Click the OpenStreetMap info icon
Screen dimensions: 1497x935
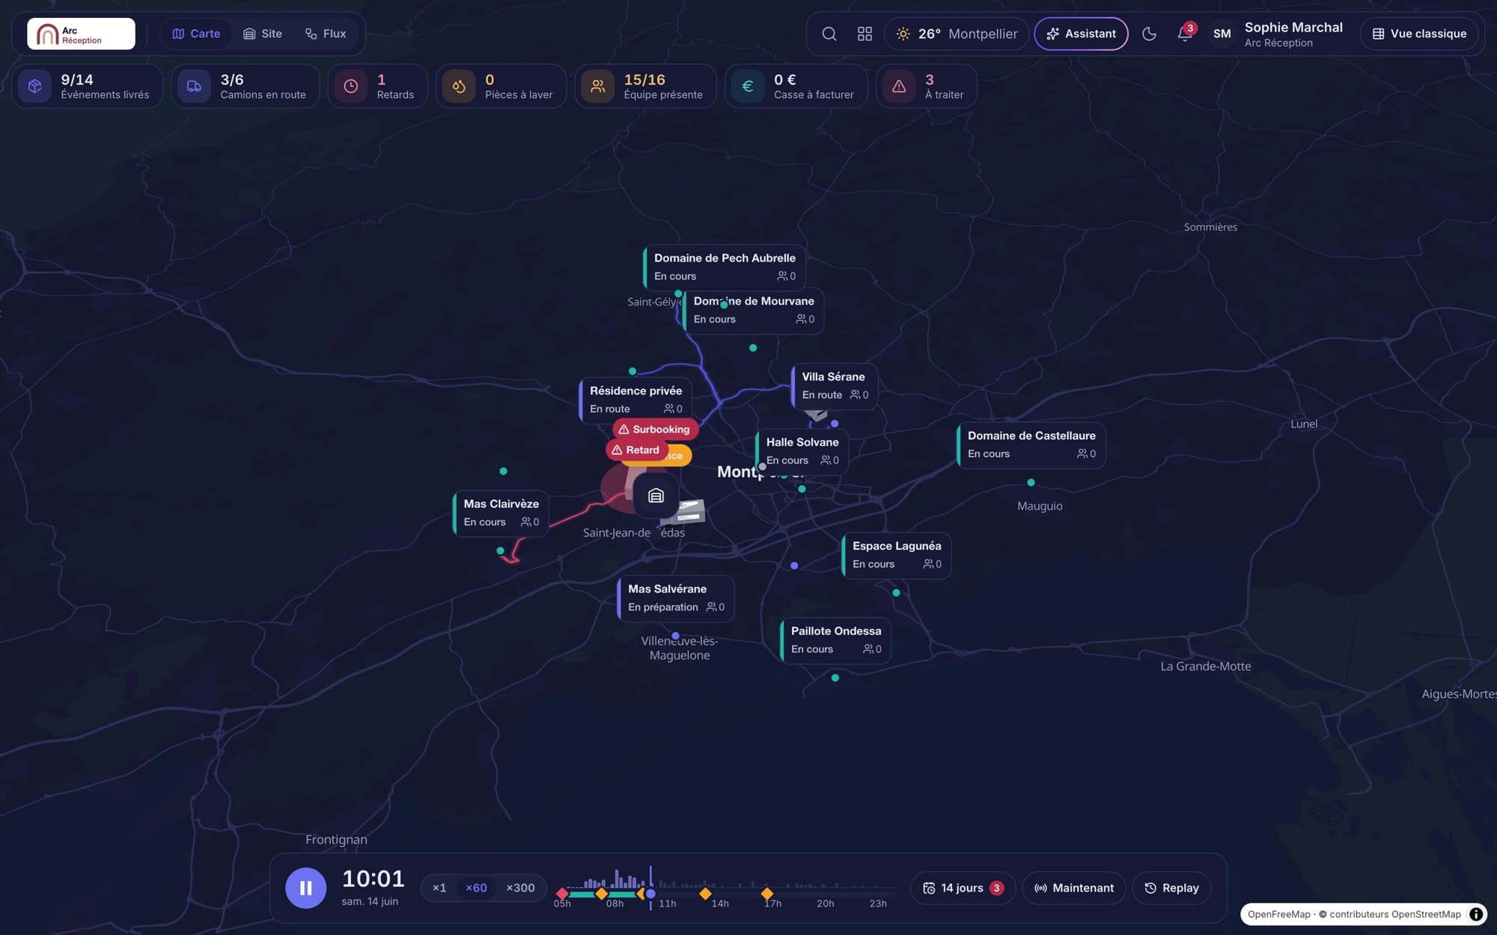tap(1475, 914)
